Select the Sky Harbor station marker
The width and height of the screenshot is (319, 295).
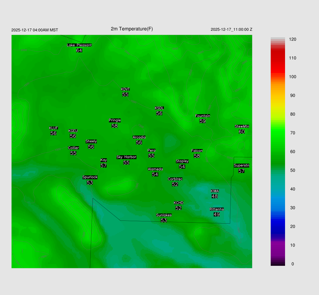[x=126, y=157]
